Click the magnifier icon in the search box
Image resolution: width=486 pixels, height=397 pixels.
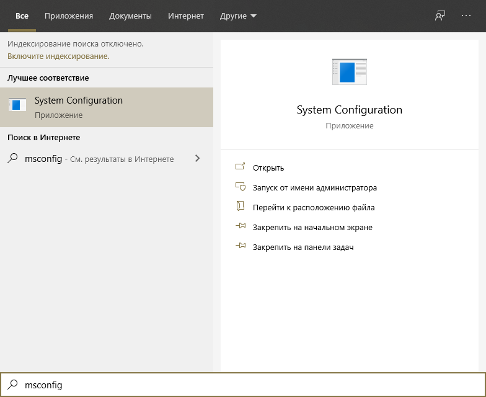coord(12,385)
